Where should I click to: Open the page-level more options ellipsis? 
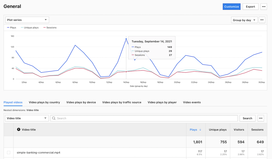coord(264,7)
